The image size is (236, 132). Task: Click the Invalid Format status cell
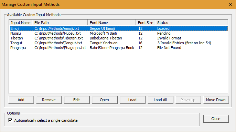click(169, 38)
